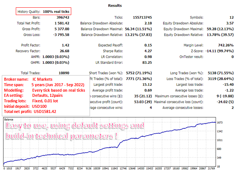Select Equity Drawdown Maximal value 59.28 (12.13%)

(220, 29)
